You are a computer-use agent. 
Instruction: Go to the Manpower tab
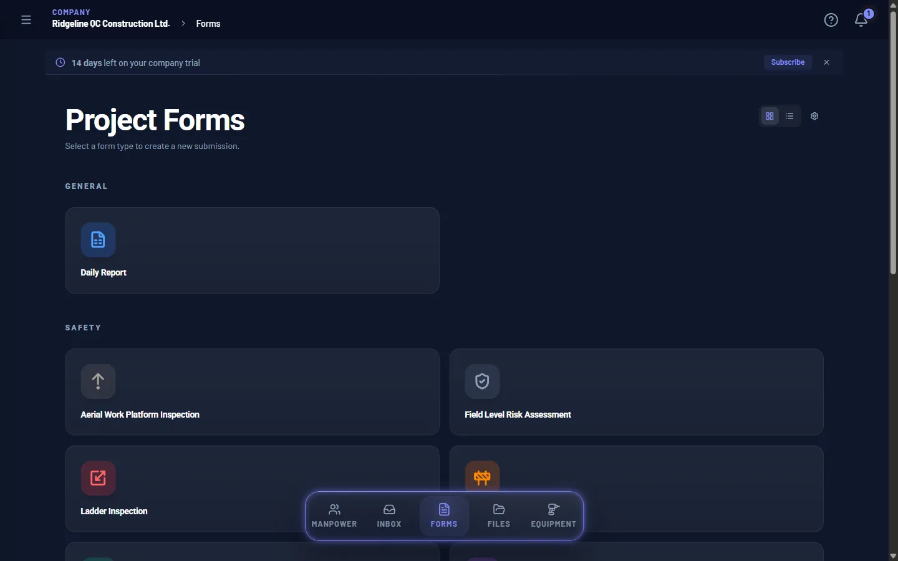(x=334, y=516)
